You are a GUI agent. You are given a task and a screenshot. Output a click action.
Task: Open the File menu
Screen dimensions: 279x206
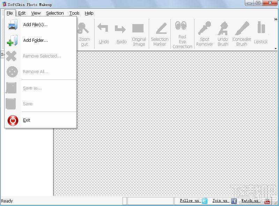point(10,13)
